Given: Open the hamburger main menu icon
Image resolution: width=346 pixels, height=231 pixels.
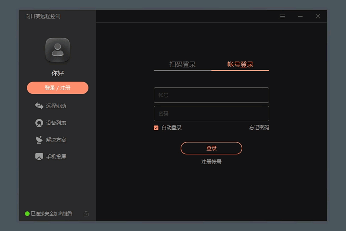Looking at the screenshot, I should pyautogui.click(x=283, y=16).
